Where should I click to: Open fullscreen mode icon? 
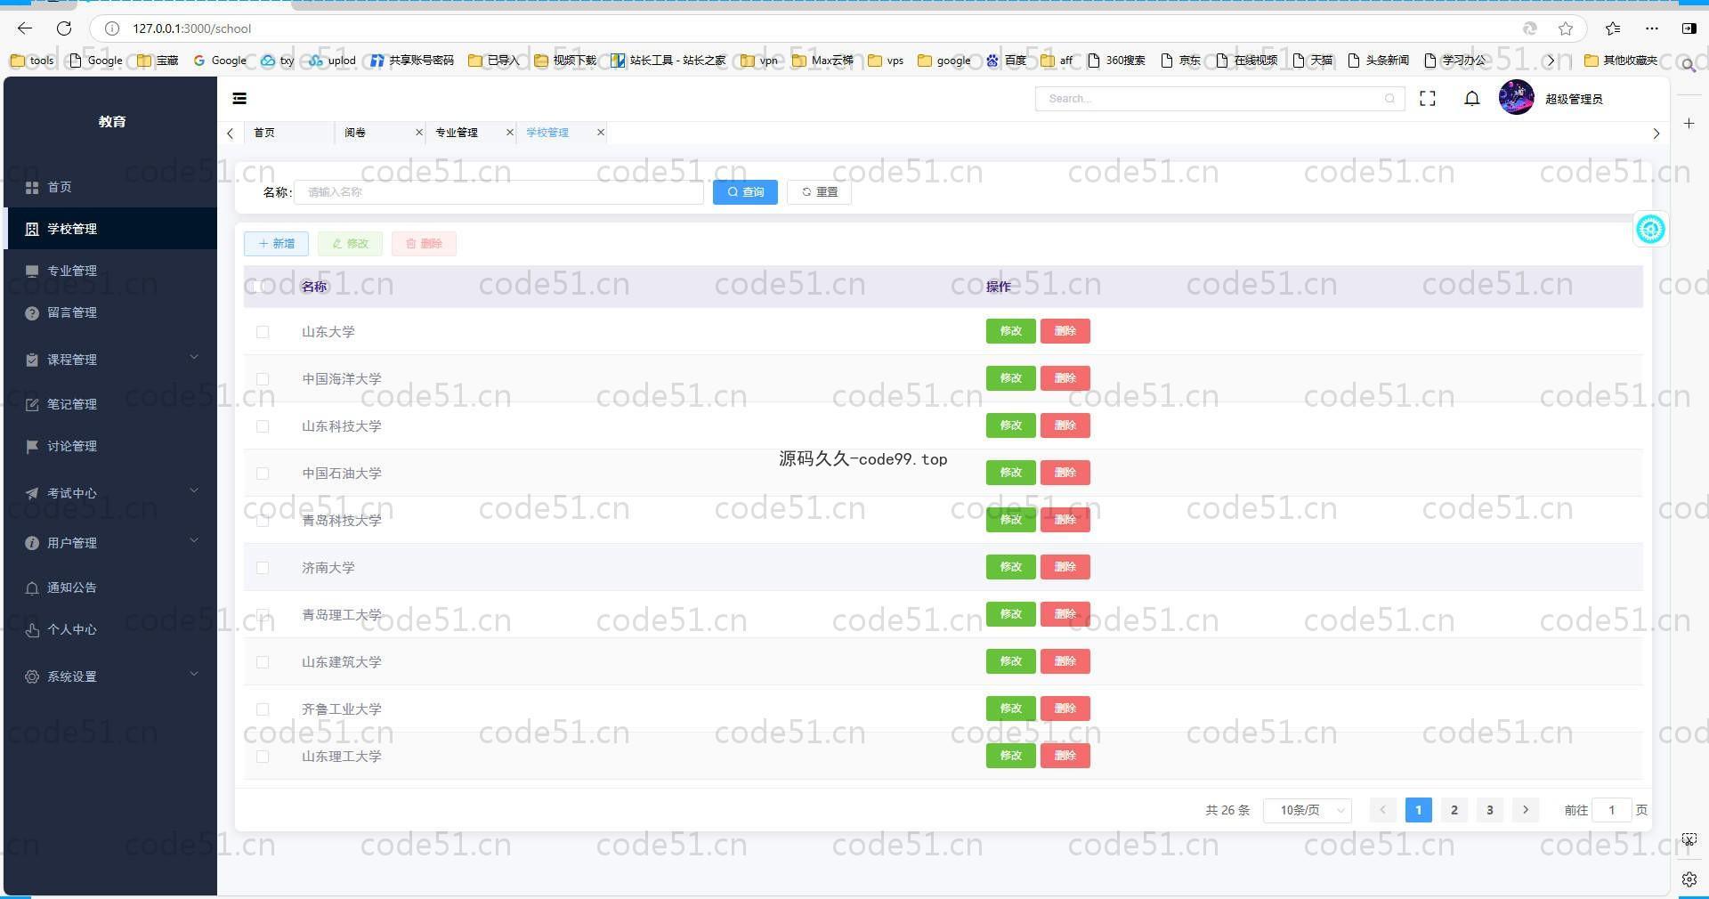tap(1428, 99)
